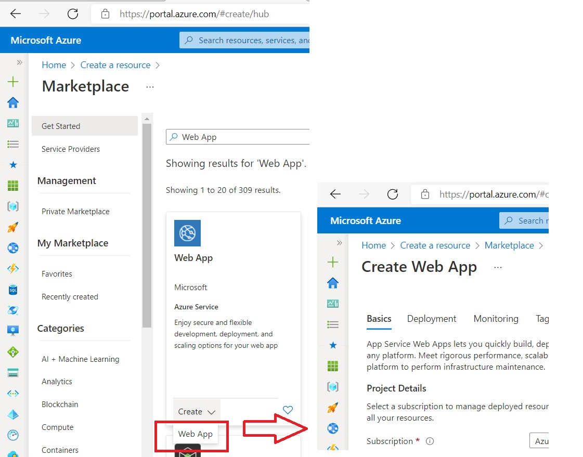The height and width of the screenshot is (457, 583).
Task: Open Storage accounts icon in sidebar
Action: [x=13, y=373]
